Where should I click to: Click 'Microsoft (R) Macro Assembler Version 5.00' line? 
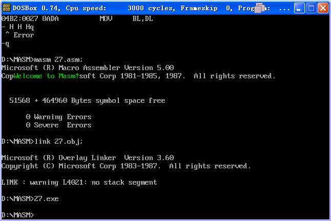click(x=88, y=68)
